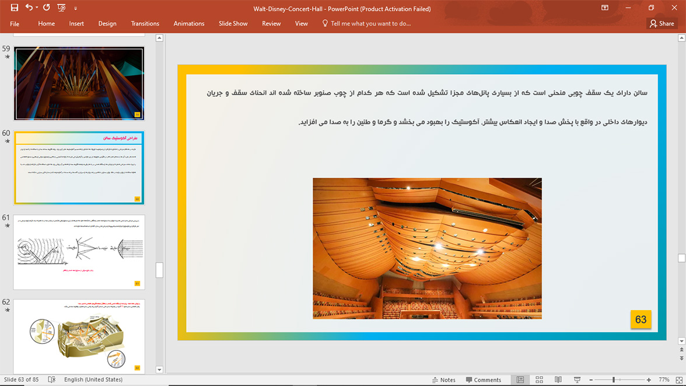686x386 pixels.
Task: Switch to the Review tab
Action: tap(271, 24)
